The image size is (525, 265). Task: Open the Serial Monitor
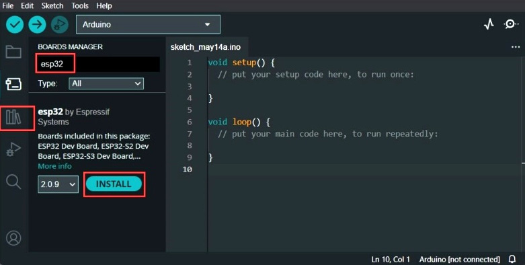[x=511, y=24]
